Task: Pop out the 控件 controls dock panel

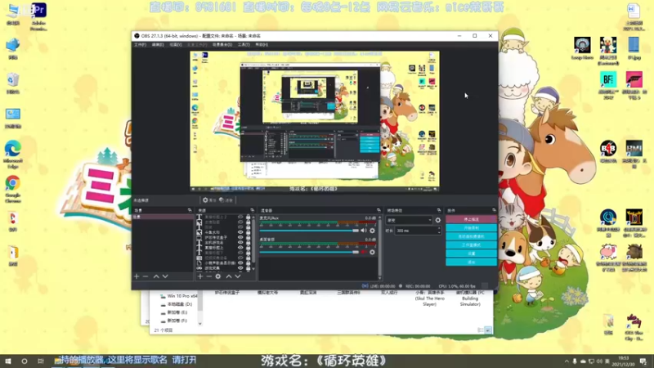Action: click(x=495, y=210)
